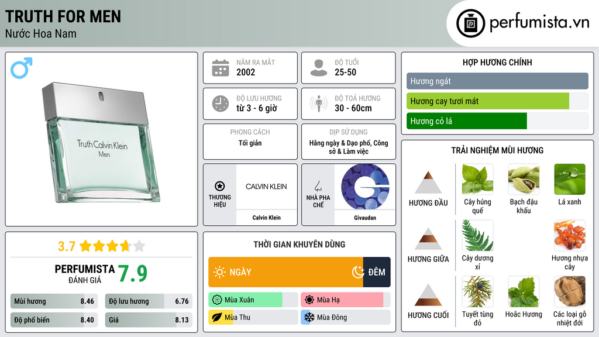Screen dimensions: 599x337
Task: Click the 3.7 star rating number
Action: 67,246
